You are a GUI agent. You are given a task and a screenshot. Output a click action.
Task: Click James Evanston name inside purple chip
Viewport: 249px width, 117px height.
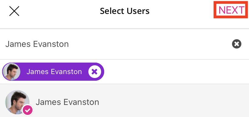coord(54,72)
